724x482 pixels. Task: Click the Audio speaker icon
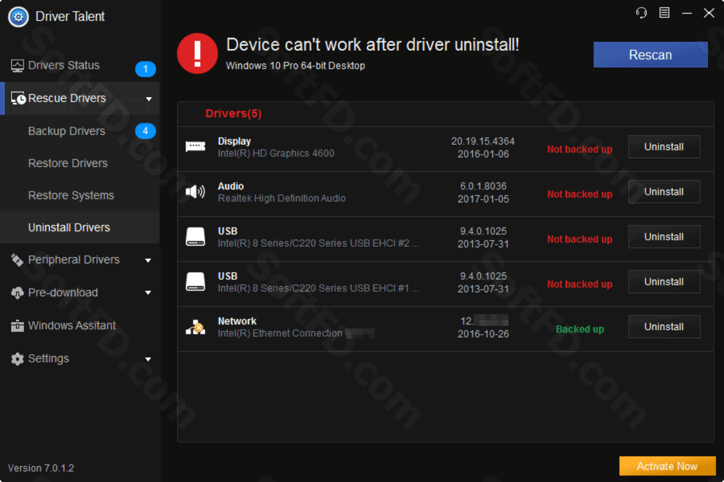tap(195, 192)
